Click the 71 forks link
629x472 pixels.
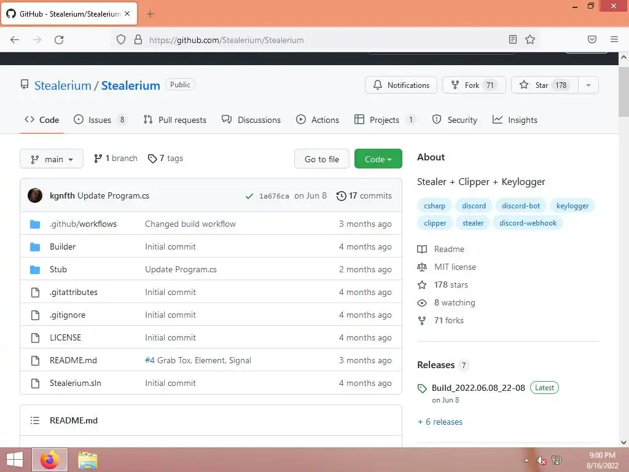coord(449,320)
